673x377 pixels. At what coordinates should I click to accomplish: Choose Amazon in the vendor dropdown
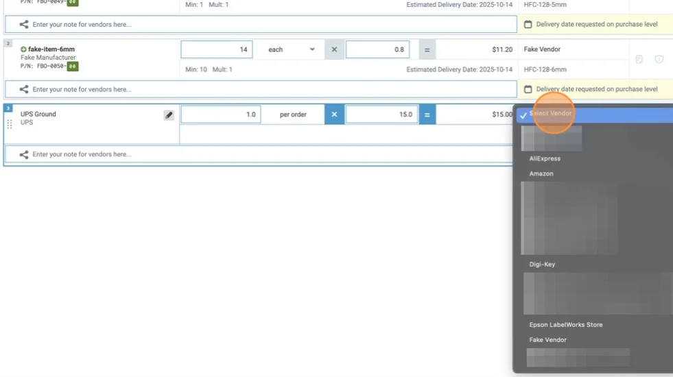541,173
